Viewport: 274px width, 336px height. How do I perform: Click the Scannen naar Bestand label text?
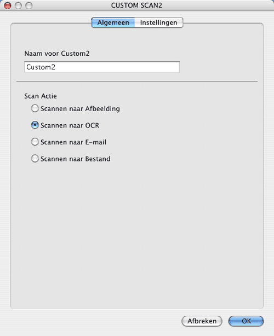[x=76, y=159]
